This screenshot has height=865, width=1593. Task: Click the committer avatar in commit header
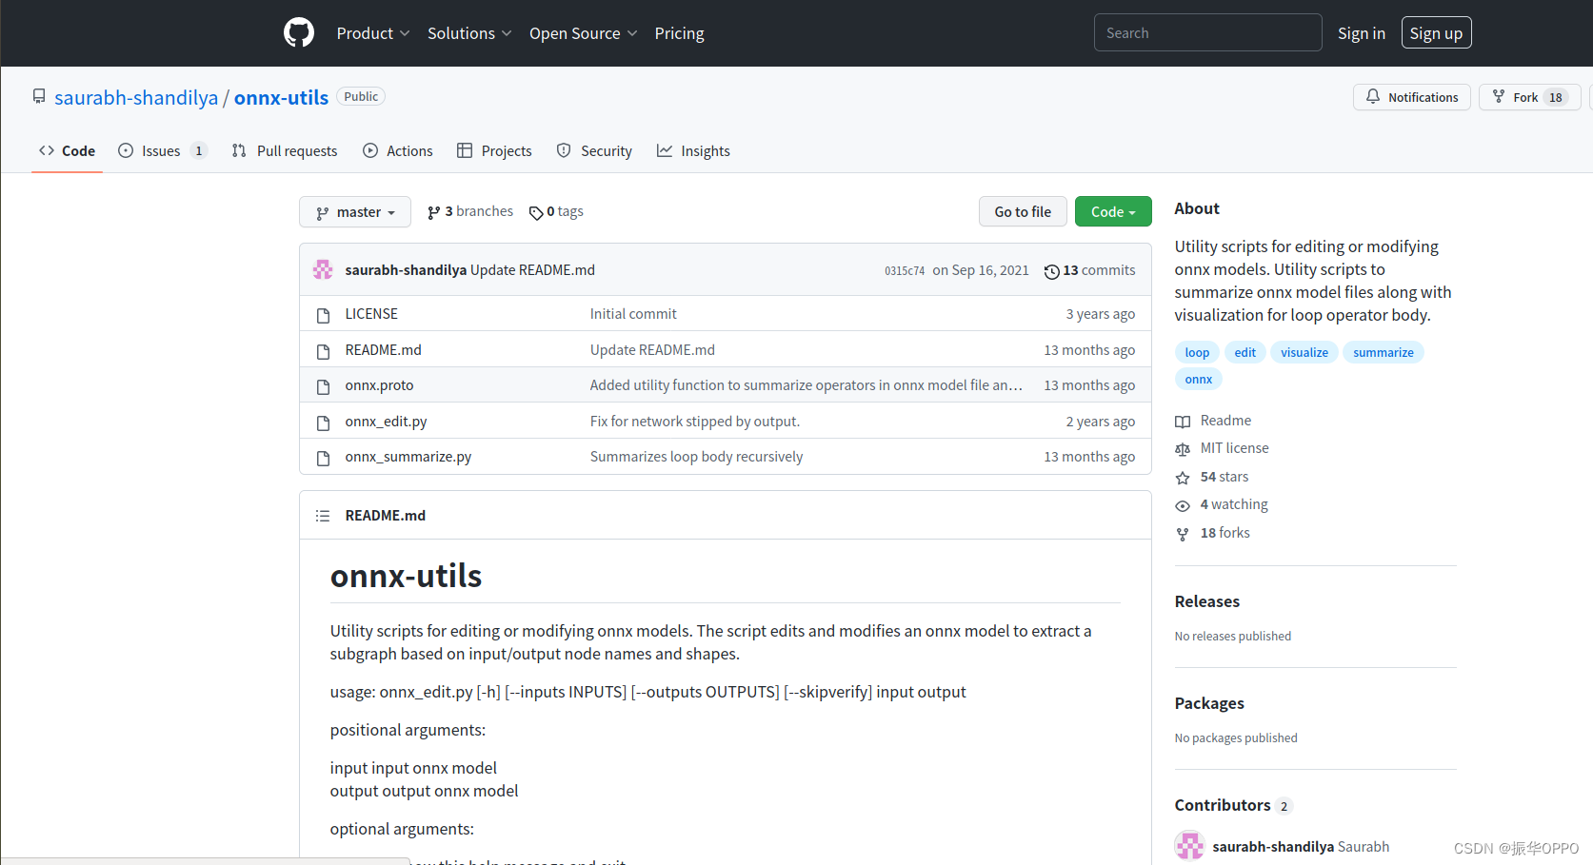coord(323,269)
